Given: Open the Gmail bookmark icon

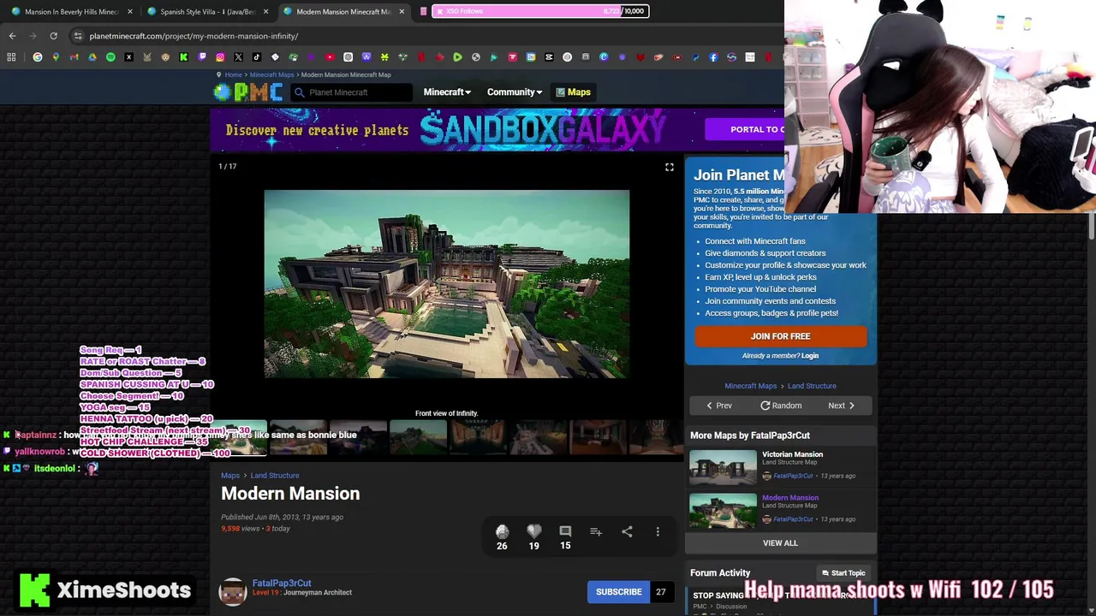Looking at the screenshot, I should click(x=74, y=57).
